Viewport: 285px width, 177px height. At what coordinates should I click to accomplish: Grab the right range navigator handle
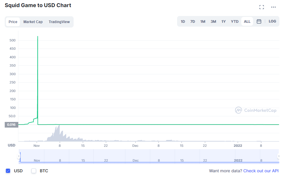278,156
